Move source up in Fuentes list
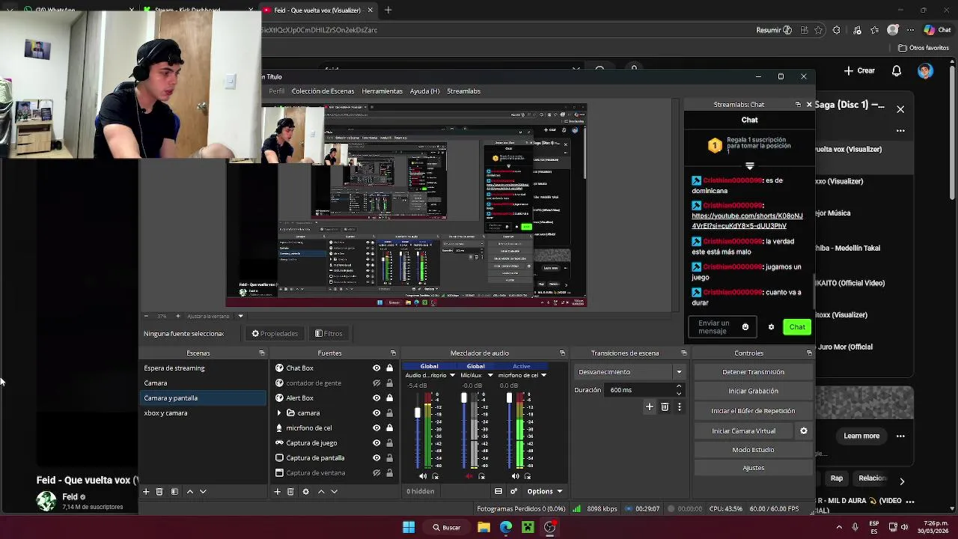The width and height of the screenshot is (958, 539). point(321,492)
